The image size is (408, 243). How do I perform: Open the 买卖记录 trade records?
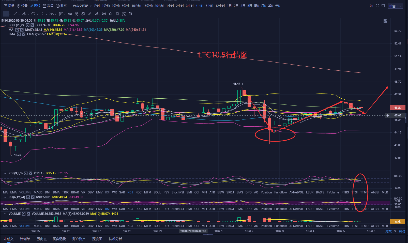(59, 239)
